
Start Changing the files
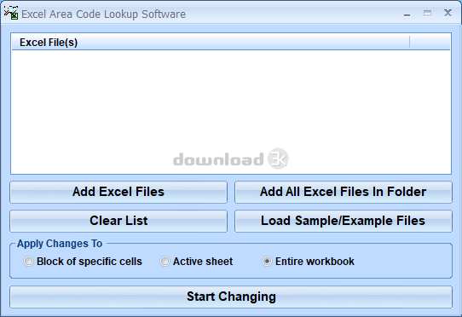(231, 297)
